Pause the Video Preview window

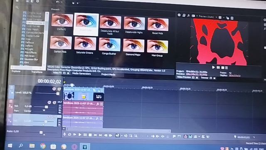[x=218, y=67]
